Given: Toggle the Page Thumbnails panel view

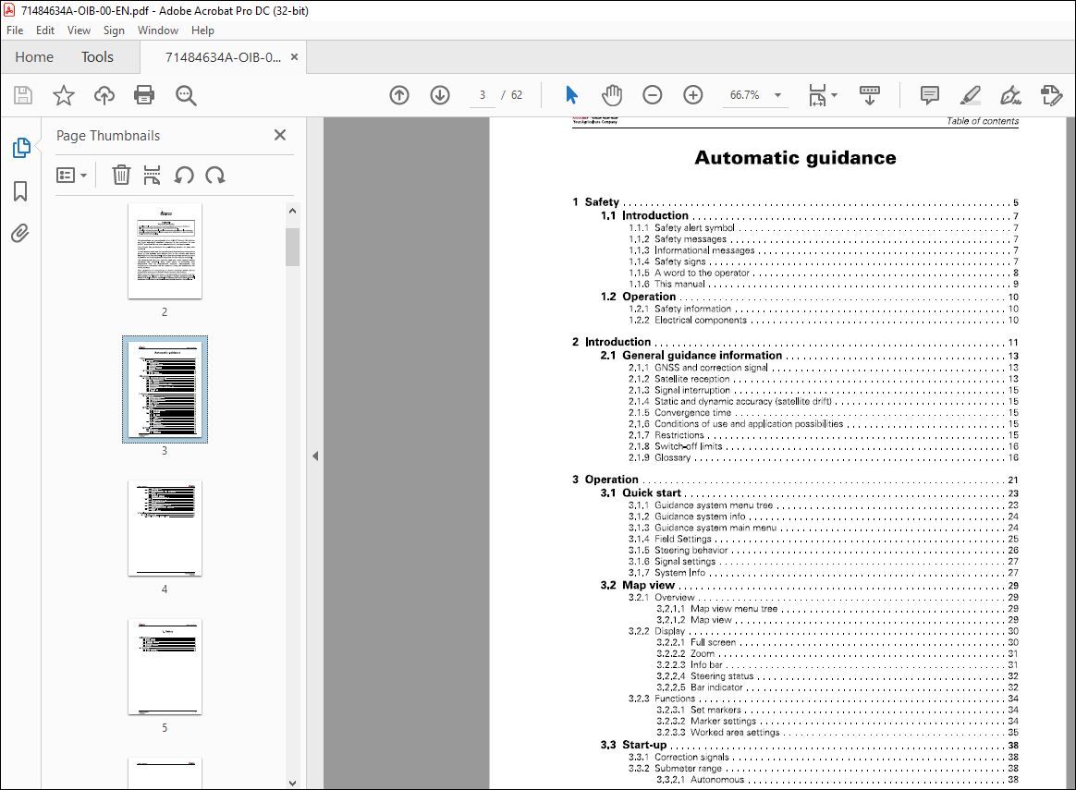Looking at the screenshot, I should click(20, 147).
